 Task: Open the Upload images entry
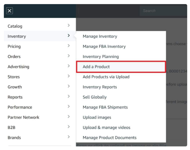coord(121,117)
